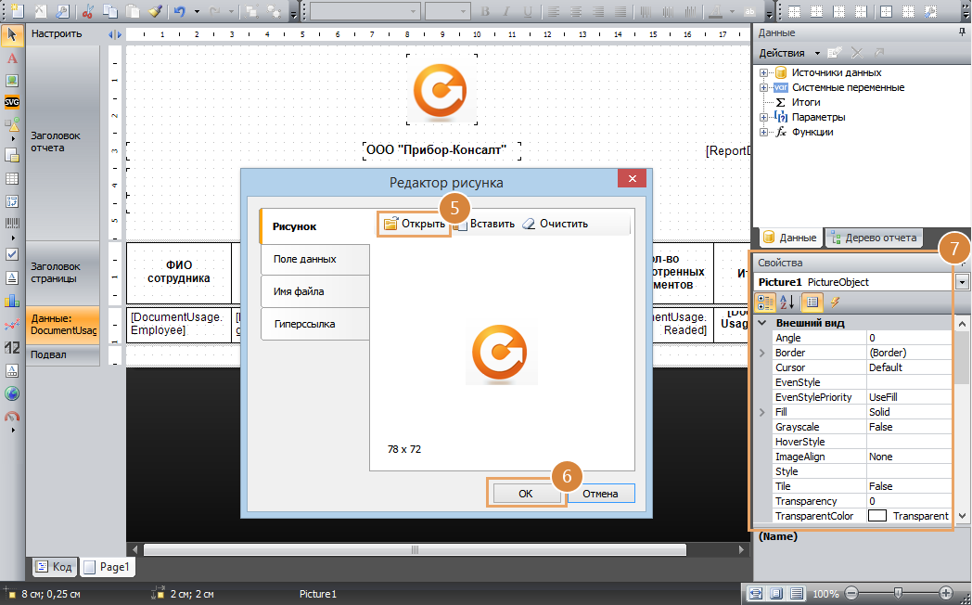The width and height of the screenshot is (972, 605).
Task: Select the Gauge object tool
Action: 12,416
